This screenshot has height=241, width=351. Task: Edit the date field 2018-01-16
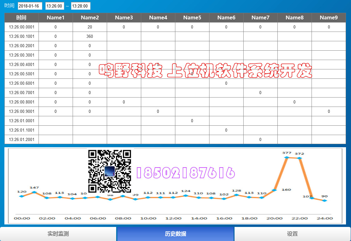point(30,6)
